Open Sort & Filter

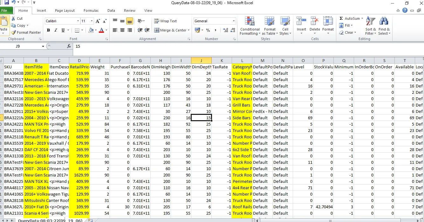(x=371, y=26)
